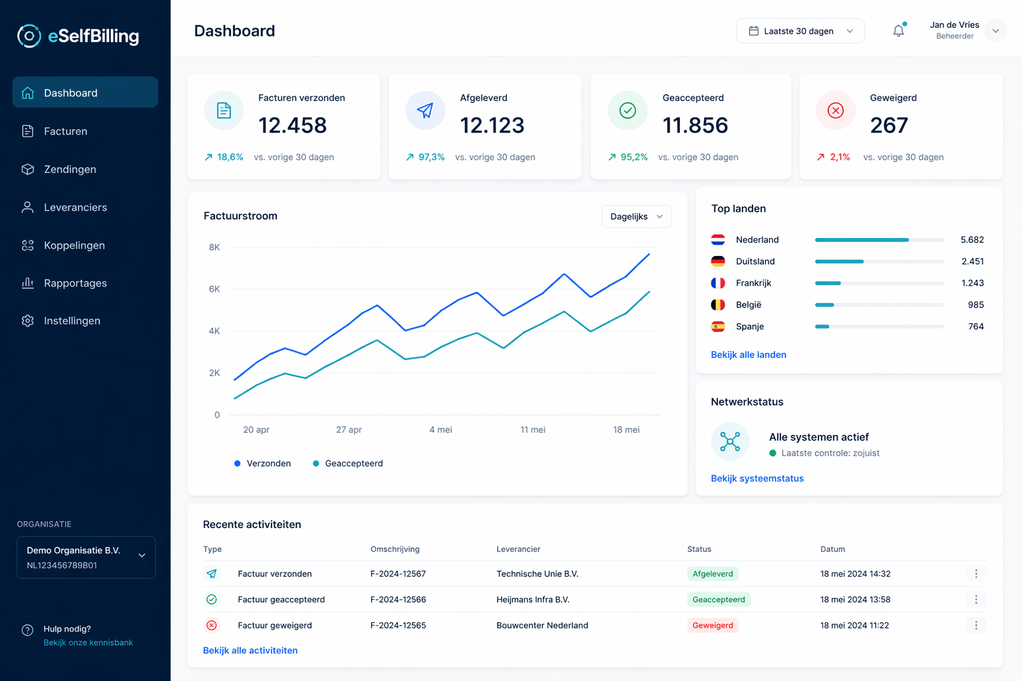Viewport: 1022px width, 681px height.
Task: Open the Rapportages menu item
Action: (85, 283)
